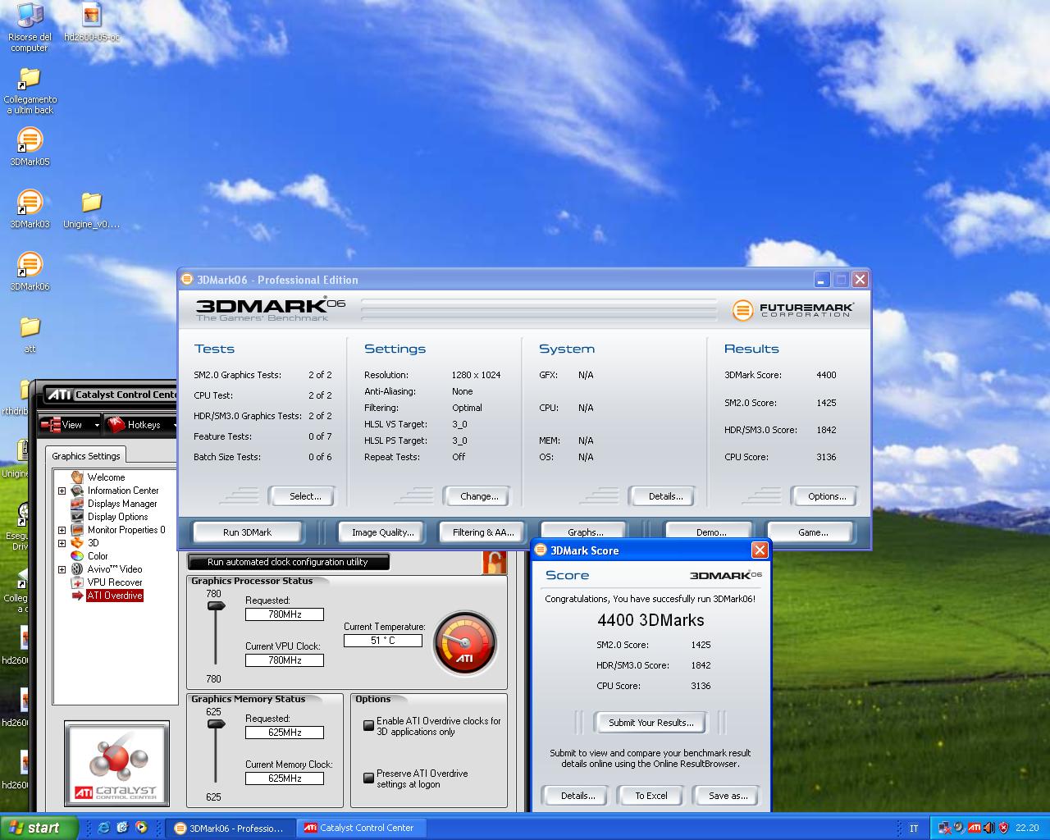Expand the Information Center tree node
Image resolution: width=1050 pixels, height=840 pixels.
tap(62, 491)
